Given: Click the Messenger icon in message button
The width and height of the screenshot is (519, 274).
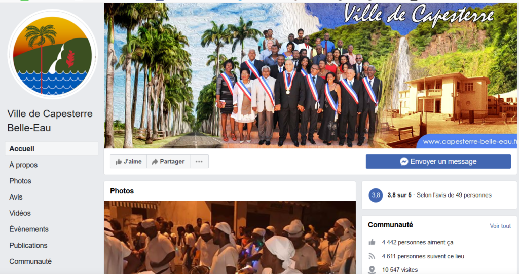Looking at the screenshot, I should click(404, 162).
